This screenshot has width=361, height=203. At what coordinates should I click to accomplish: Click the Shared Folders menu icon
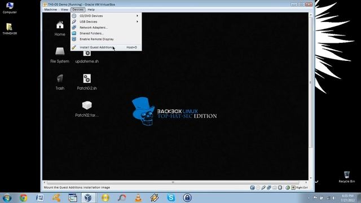[74, 33]
